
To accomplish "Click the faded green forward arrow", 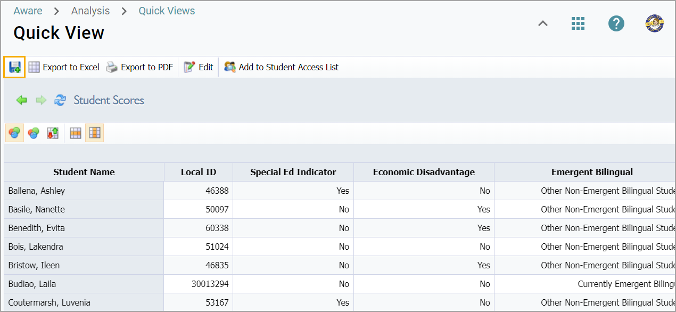I will (x=41, y=100).
